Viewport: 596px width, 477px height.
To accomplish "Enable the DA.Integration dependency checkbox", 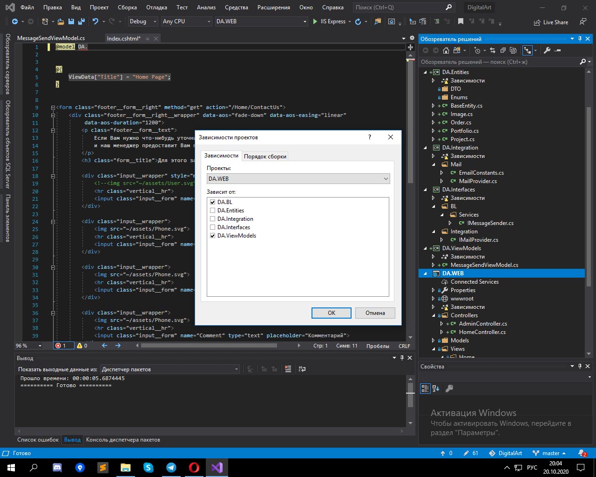I will pyautogui.click(x=213, y=219).
